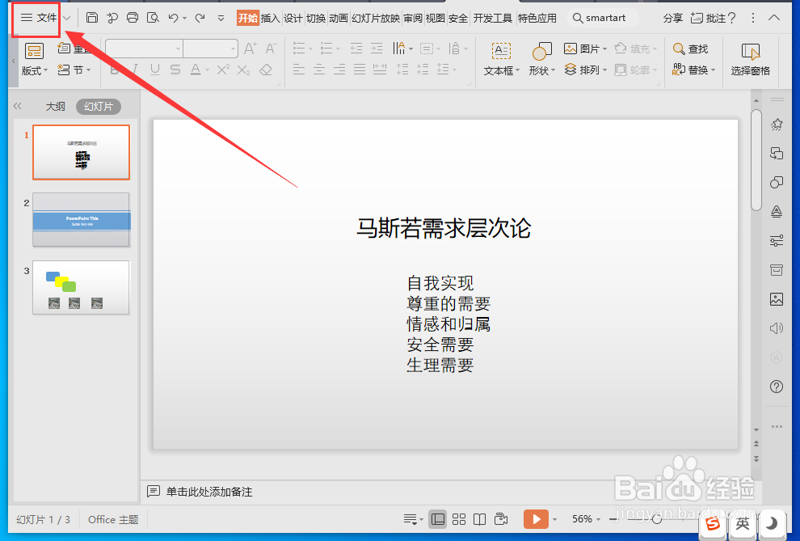The image size is (800, 541).
Task: Click Office 主题 in the status bar
Action: click(112, 519)
